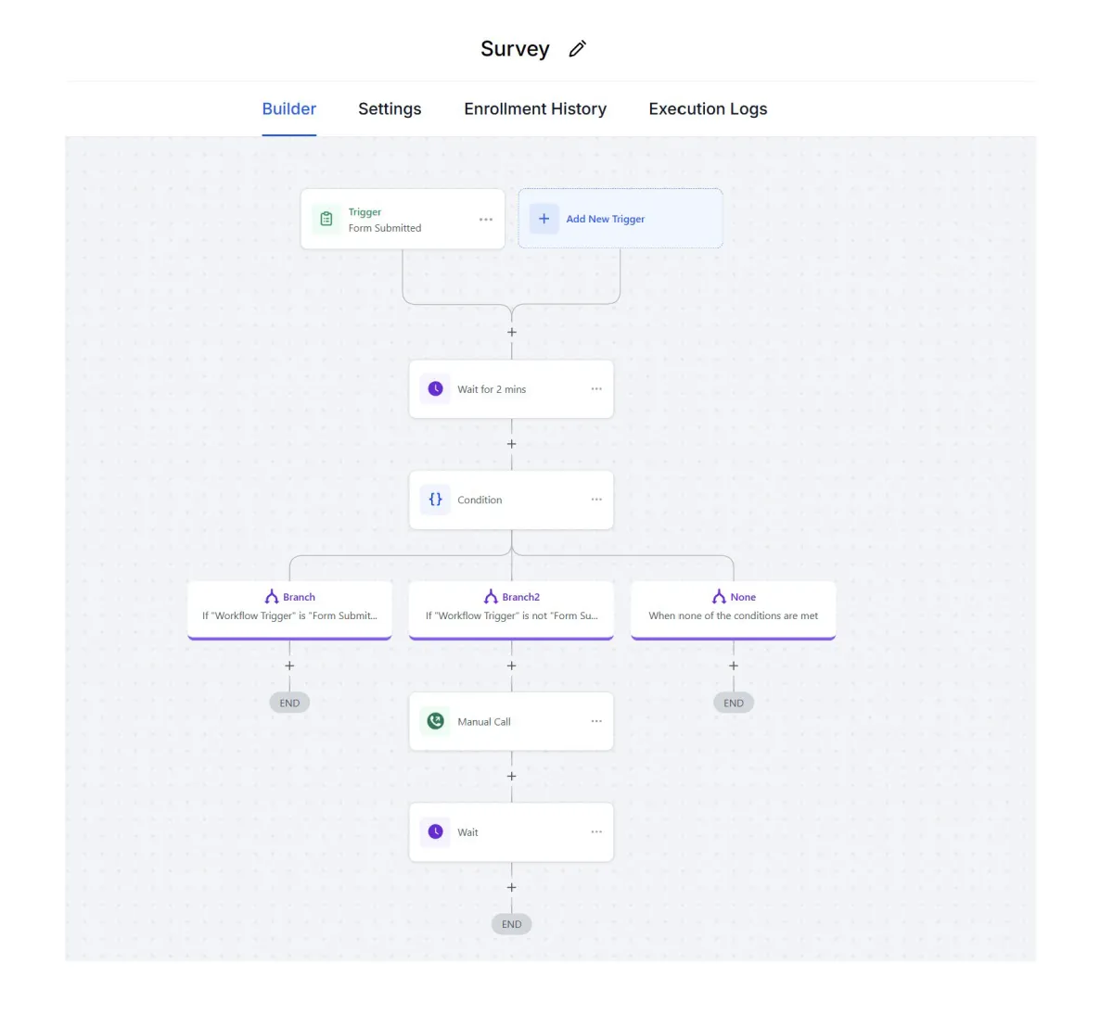Click the plus icon in Add New Trigger
This screenshot has width=1113, height=1014.
tap(544, 219)
